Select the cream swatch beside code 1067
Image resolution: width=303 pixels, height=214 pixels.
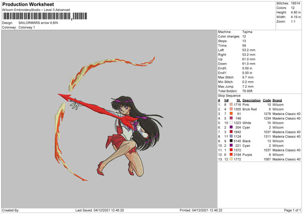click(x=231, y=159)
